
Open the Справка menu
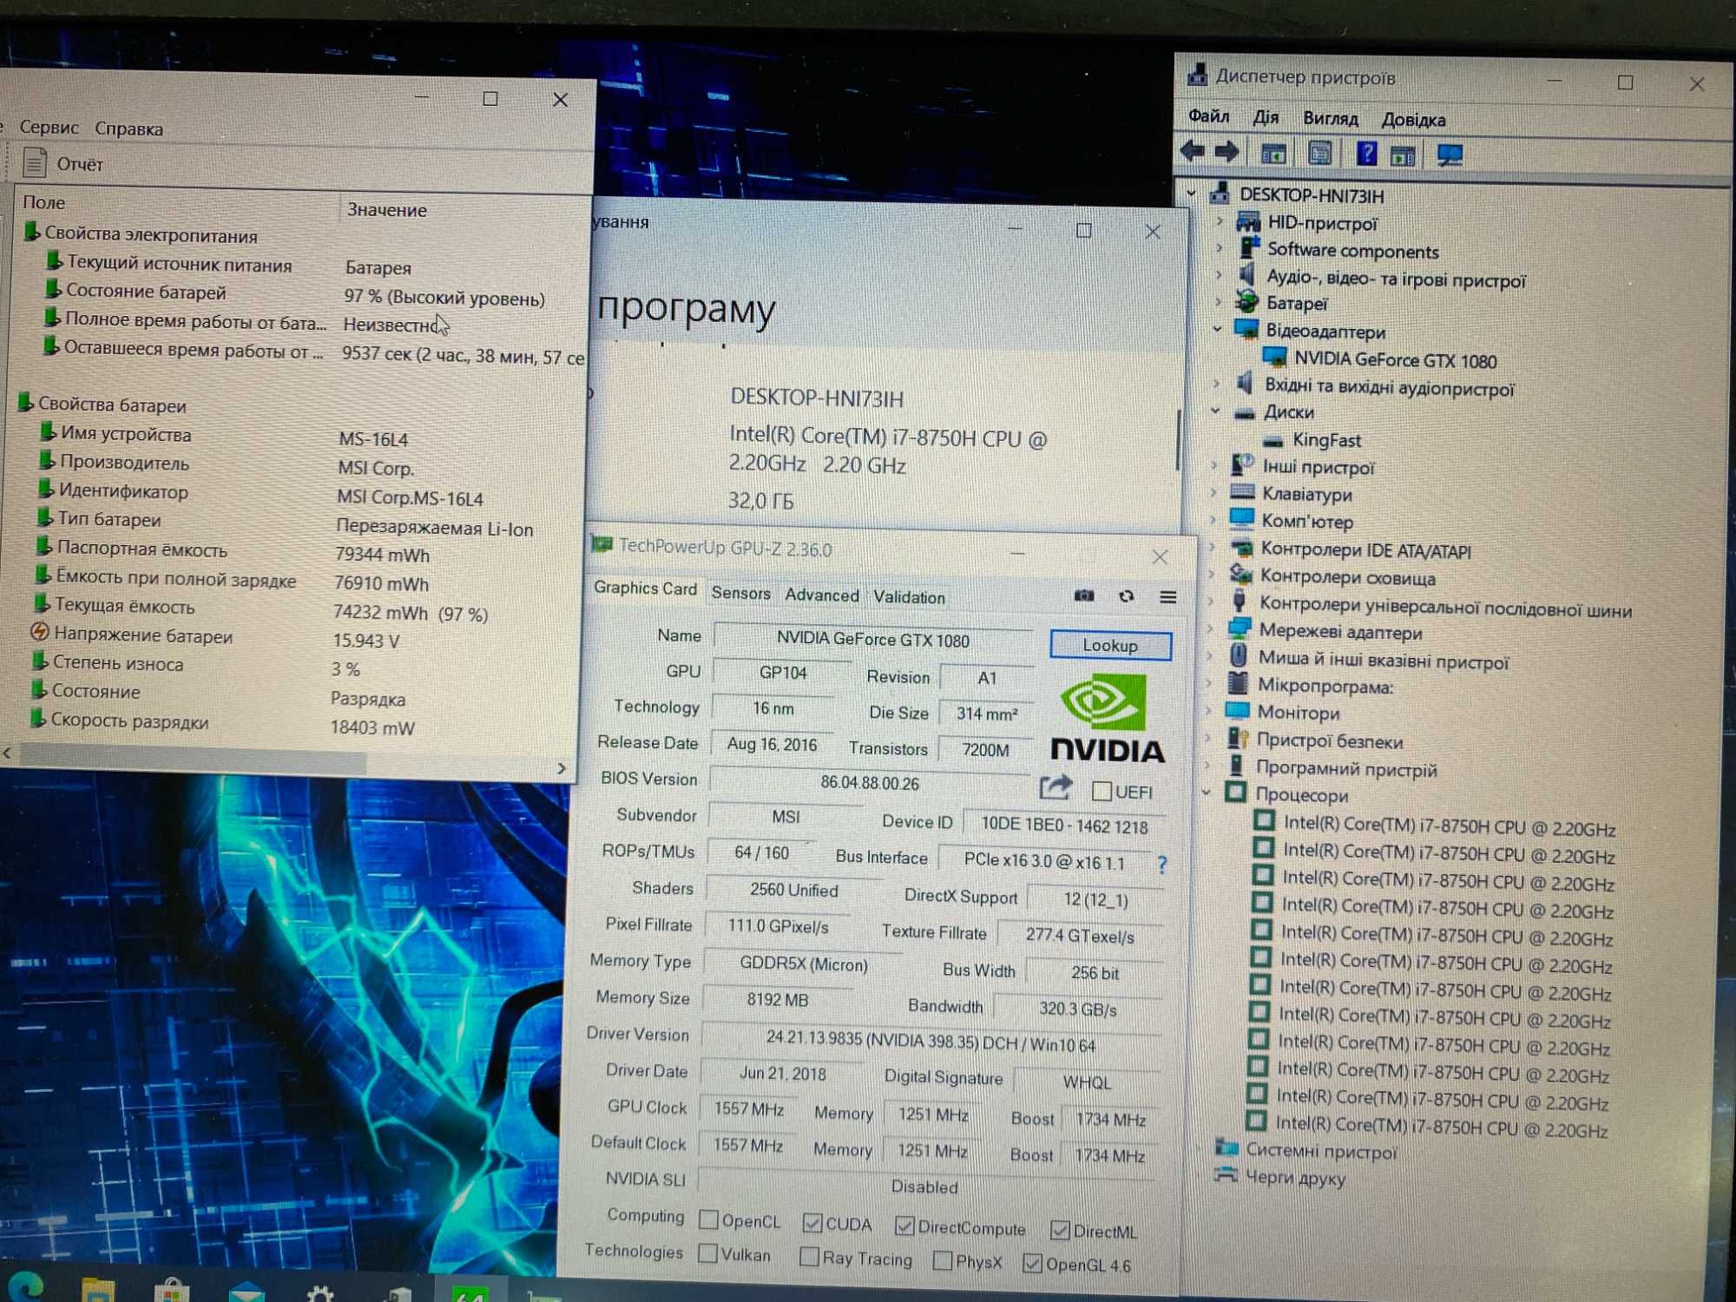coord(128,128)
